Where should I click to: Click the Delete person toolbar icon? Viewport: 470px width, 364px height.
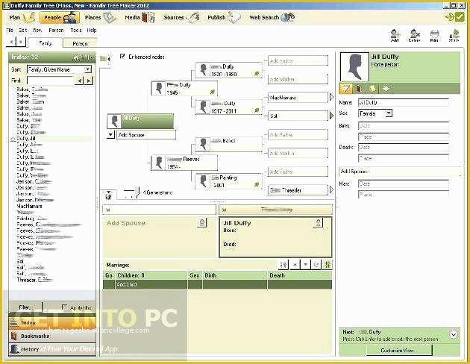click(x=414, y=35)
